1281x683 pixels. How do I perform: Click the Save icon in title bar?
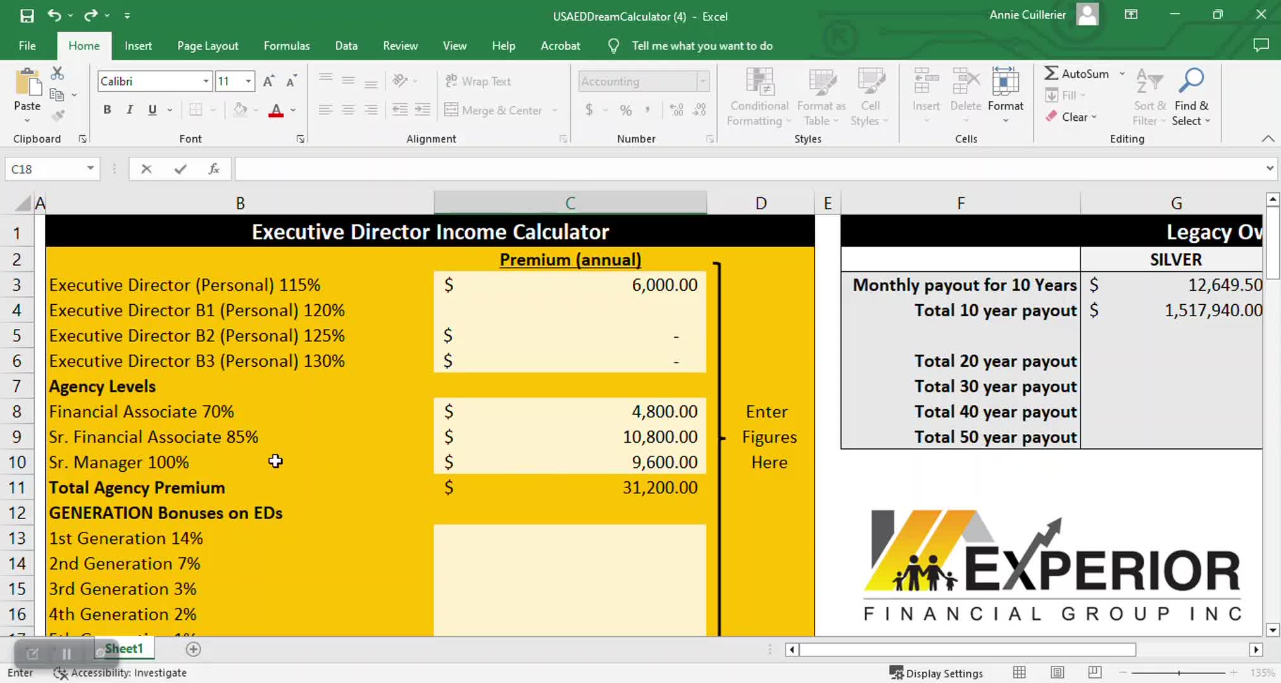pyautogui.click(x=27, y=16)
